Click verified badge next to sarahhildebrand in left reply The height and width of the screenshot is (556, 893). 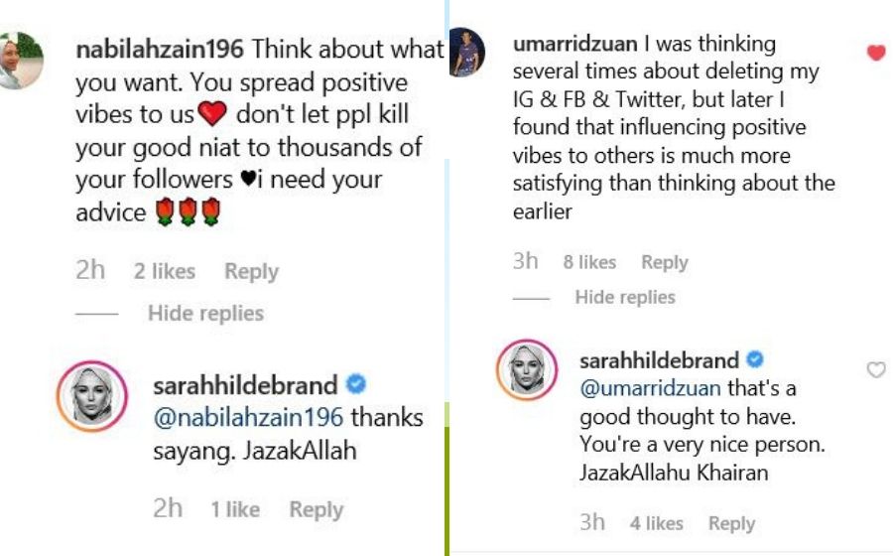356,384
